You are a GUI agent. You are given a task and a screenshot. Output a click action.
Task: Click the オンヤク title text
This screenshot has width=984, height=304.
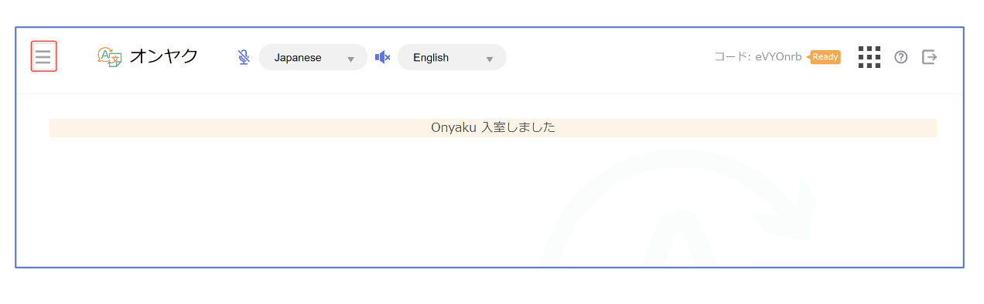coord(164,56)
